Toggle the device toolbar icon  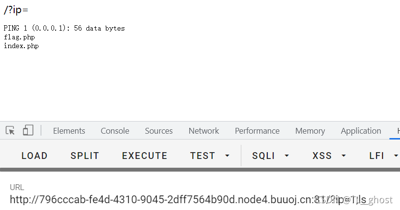[28, 130]
